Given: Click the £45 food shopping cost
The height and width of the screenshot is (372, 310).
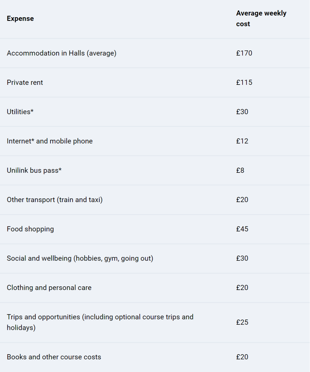Looking at the screenshot, I should [242, 229].
